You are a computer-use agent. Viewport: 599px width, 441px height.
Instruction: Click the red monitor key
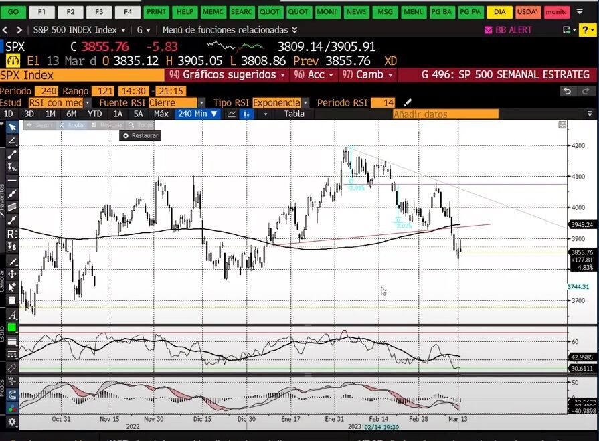[x=556, y=12]
